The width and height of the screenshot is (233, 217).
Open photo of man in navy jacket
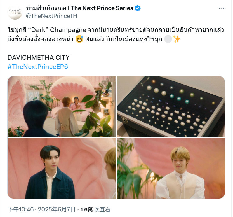[62, 168]
